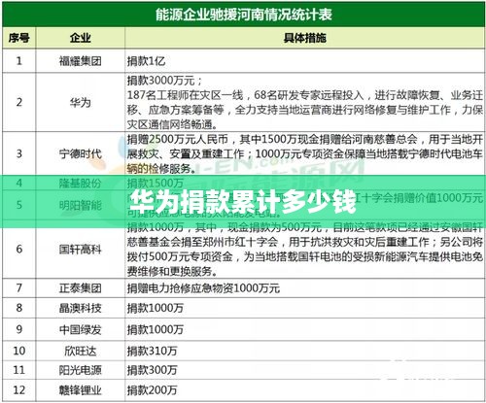The image size is (486, 403).
Task: Select company cell 正泰集团
Action: tap(80, 288)
